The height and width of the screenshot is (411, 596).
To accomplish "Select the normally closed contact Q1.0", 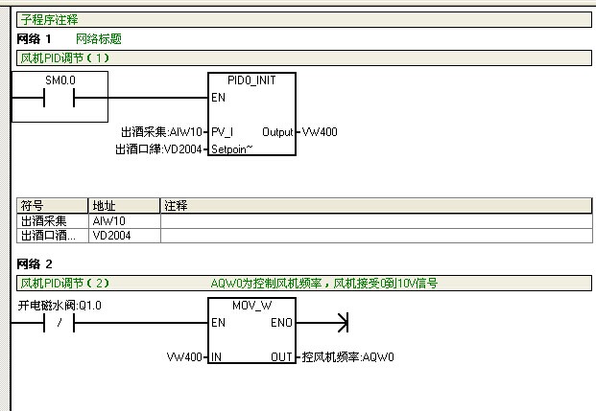I will point(59,323).
